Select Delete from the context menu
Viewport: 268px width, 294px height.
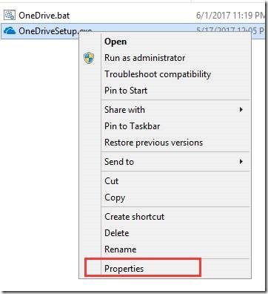pyautogui.click(x=117, y=233)
